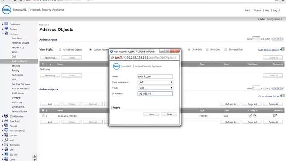Select the System monitor icon in the sidebar
This screenshot has width=286, height=161.
click(x=6, y=29)
